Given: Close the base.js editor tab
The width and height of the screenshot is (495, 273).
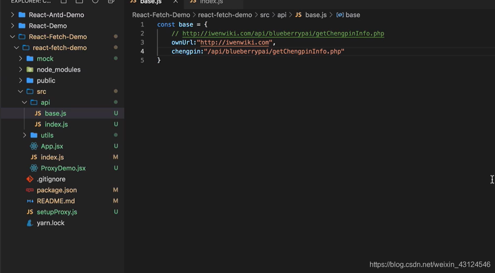Looking at the screenshot, I should point(176,2).
